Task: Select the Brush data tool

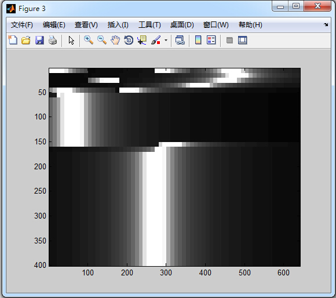Action: point(156,40)
